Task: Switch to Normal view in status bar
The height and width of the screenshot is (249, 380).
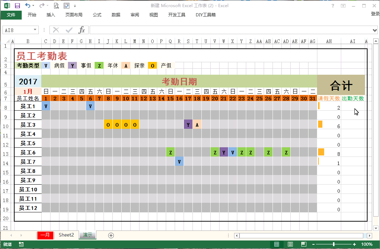Action: (277, 244)
